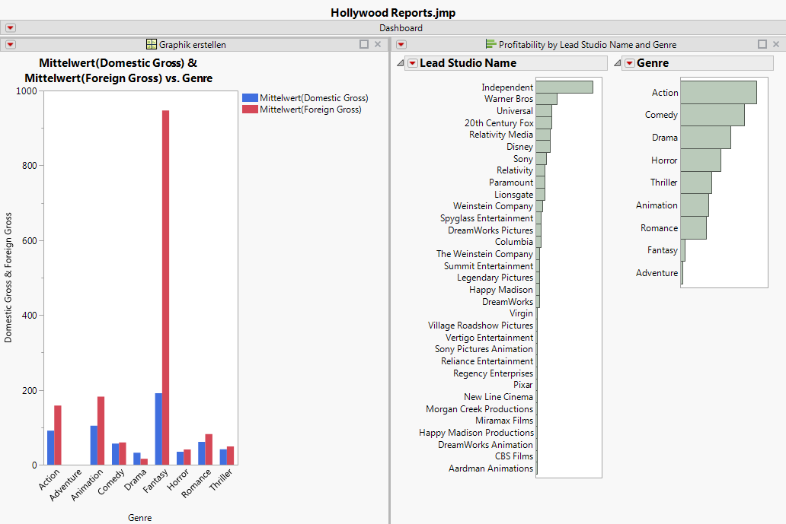Maximize the Profitability panel
The image size is (786, 524).
click(762, 45)
